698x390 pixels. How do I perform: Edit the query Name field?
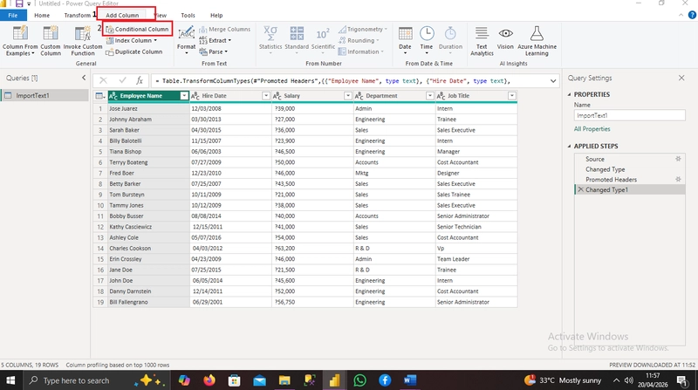629,115
